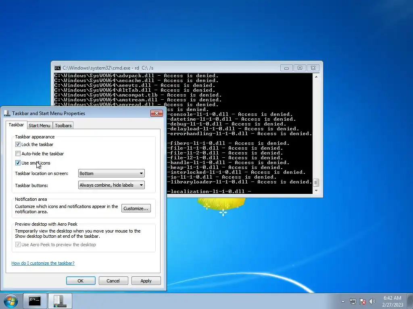Viewport: 413px width, 309px height.
Task: Click the cmd scrollbar thumb
Action: point(316,182)
